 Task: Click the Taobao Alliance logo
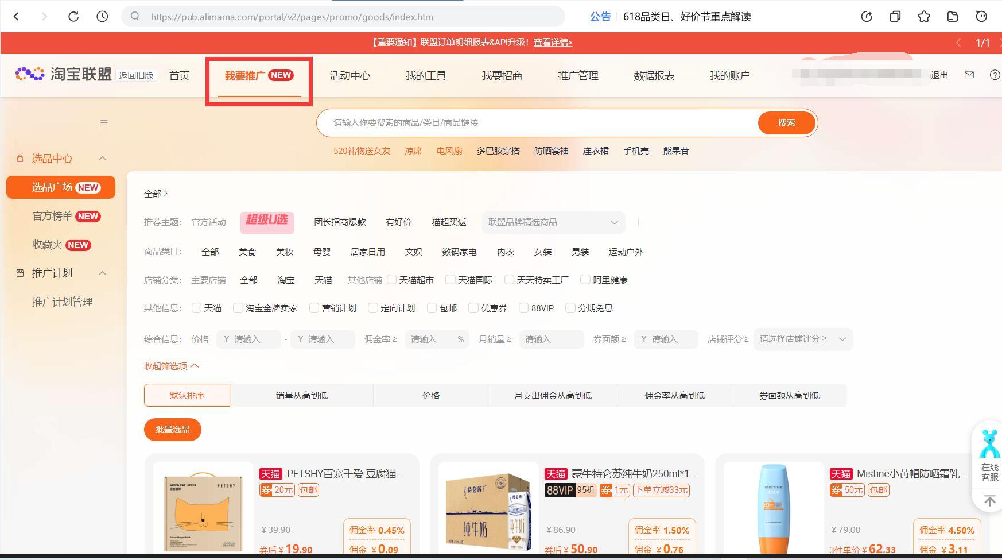[63, 74]
